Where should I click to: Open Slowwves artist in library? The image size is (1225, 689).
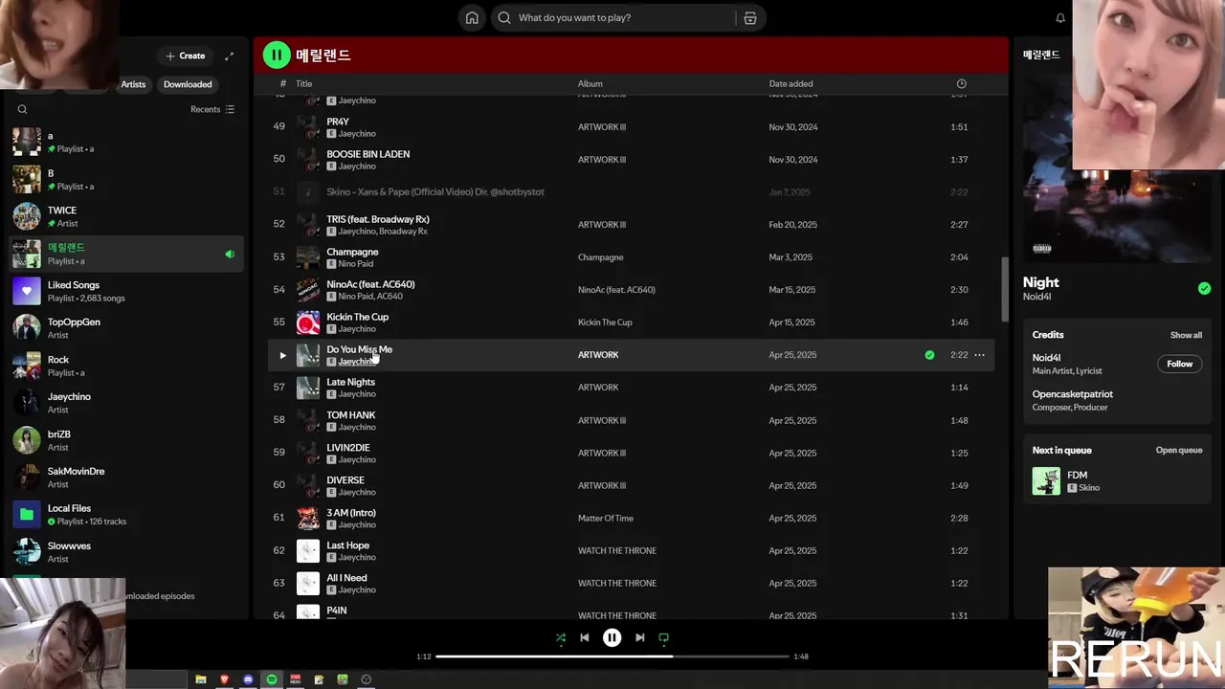click(x=126, y=552)
